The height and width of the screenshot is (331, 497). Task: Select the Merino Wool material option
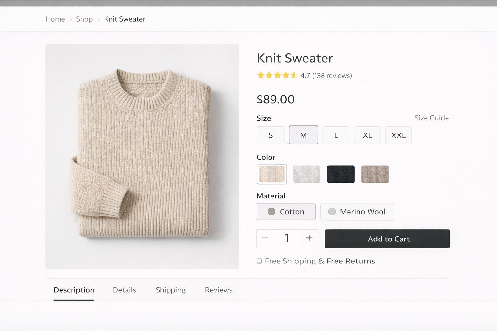click(x=357, y=212)
